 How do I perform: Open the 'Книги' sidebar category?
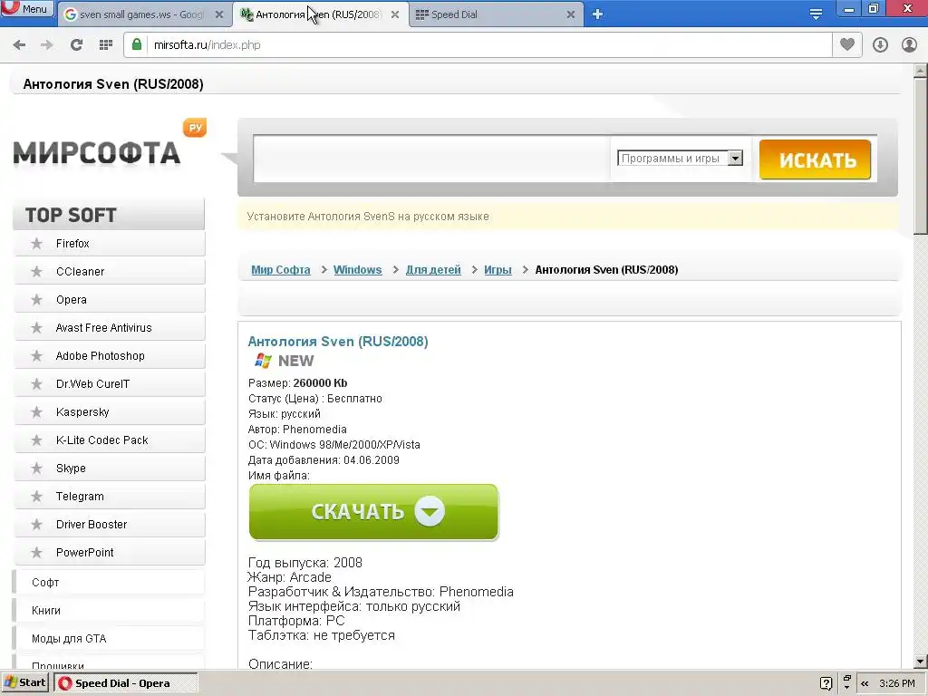[x=109, y=611]
